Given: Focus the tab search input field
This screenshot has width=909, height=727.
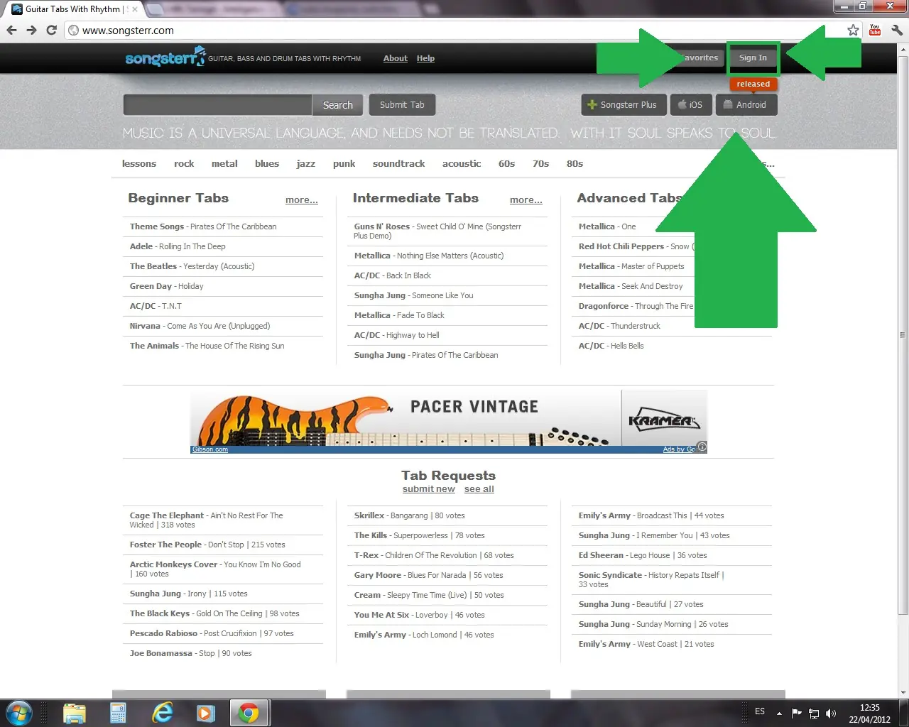Looking at the screenshot, I should pyautogui.click(x=218, y=105).
